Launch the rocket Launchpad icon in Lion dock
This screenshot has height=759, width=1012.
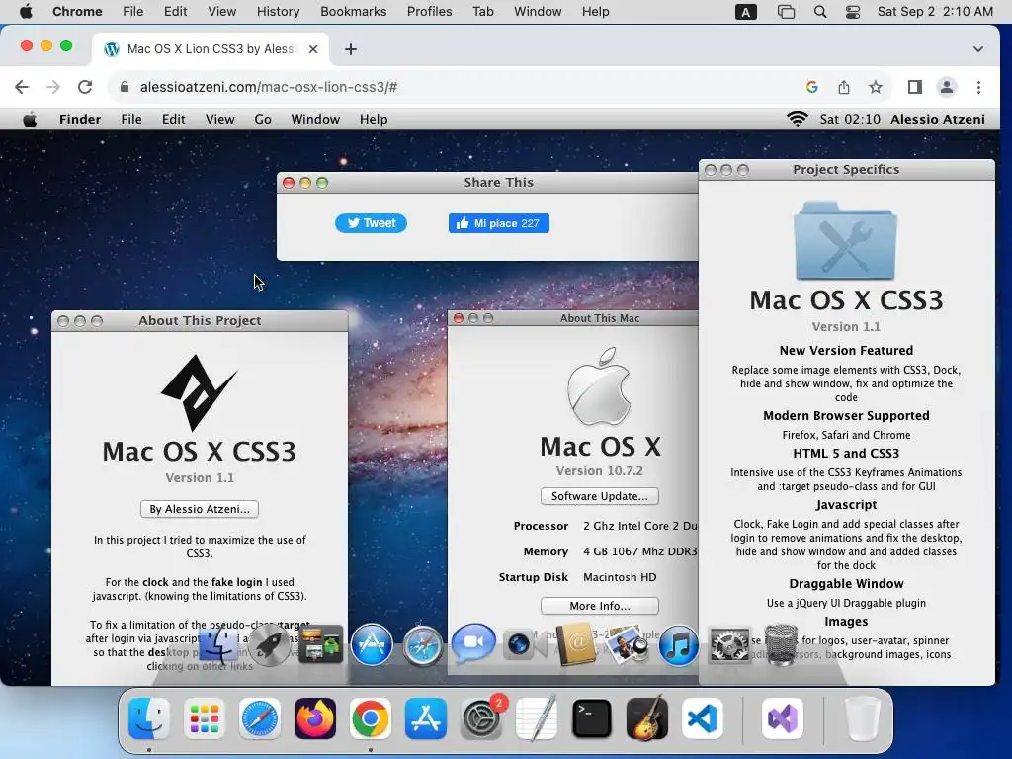pyautogui.click(x=270, y=644)
